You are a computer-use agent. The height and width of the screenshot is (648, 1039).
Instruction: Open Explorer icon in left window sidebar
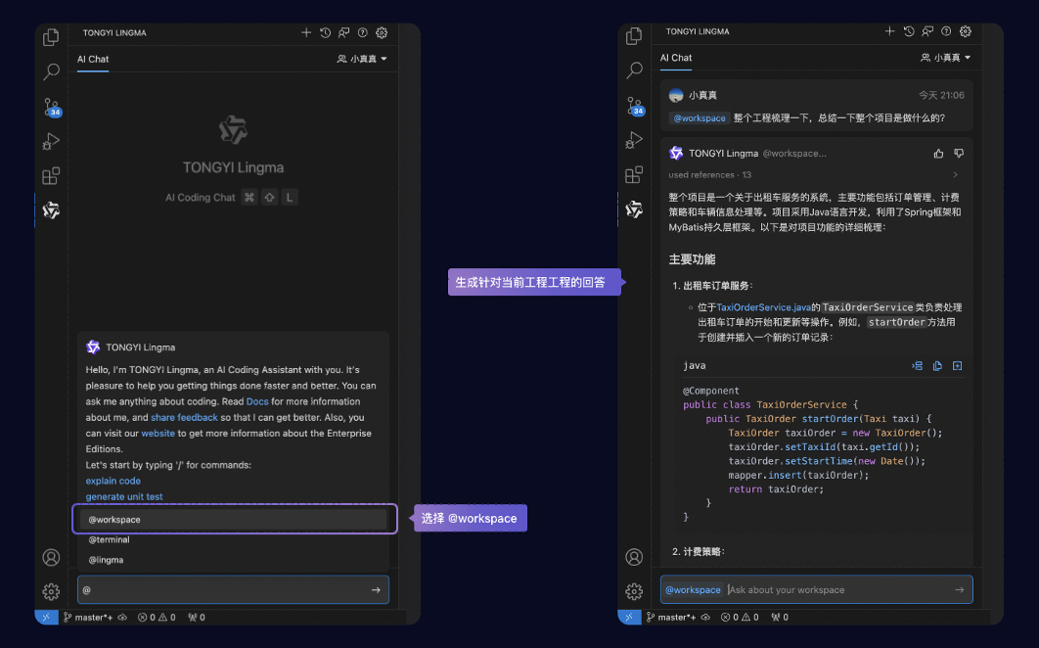click(x=51, y=37)
